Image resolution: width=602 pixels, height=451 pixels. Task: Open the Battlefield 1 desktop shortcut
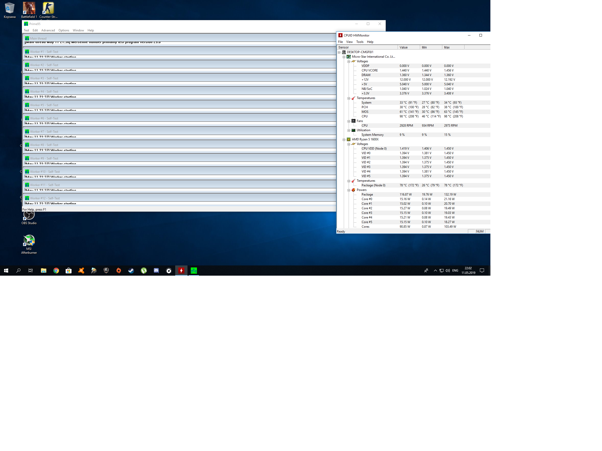tap(29, 8)
